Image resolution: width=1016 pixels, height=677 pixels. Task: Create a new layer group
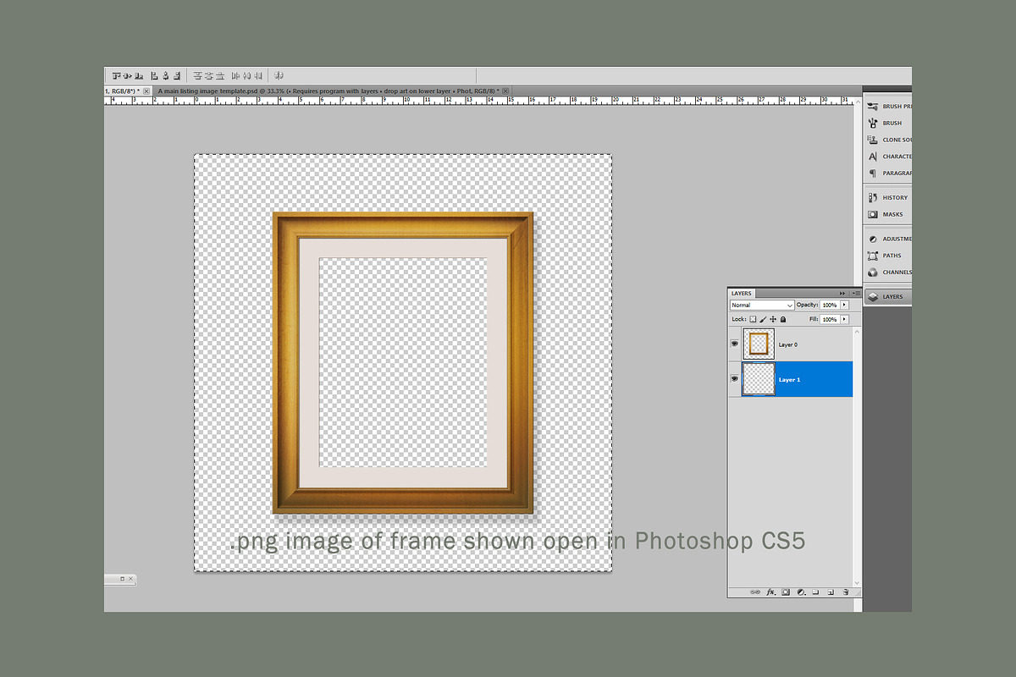click(815, 592)
